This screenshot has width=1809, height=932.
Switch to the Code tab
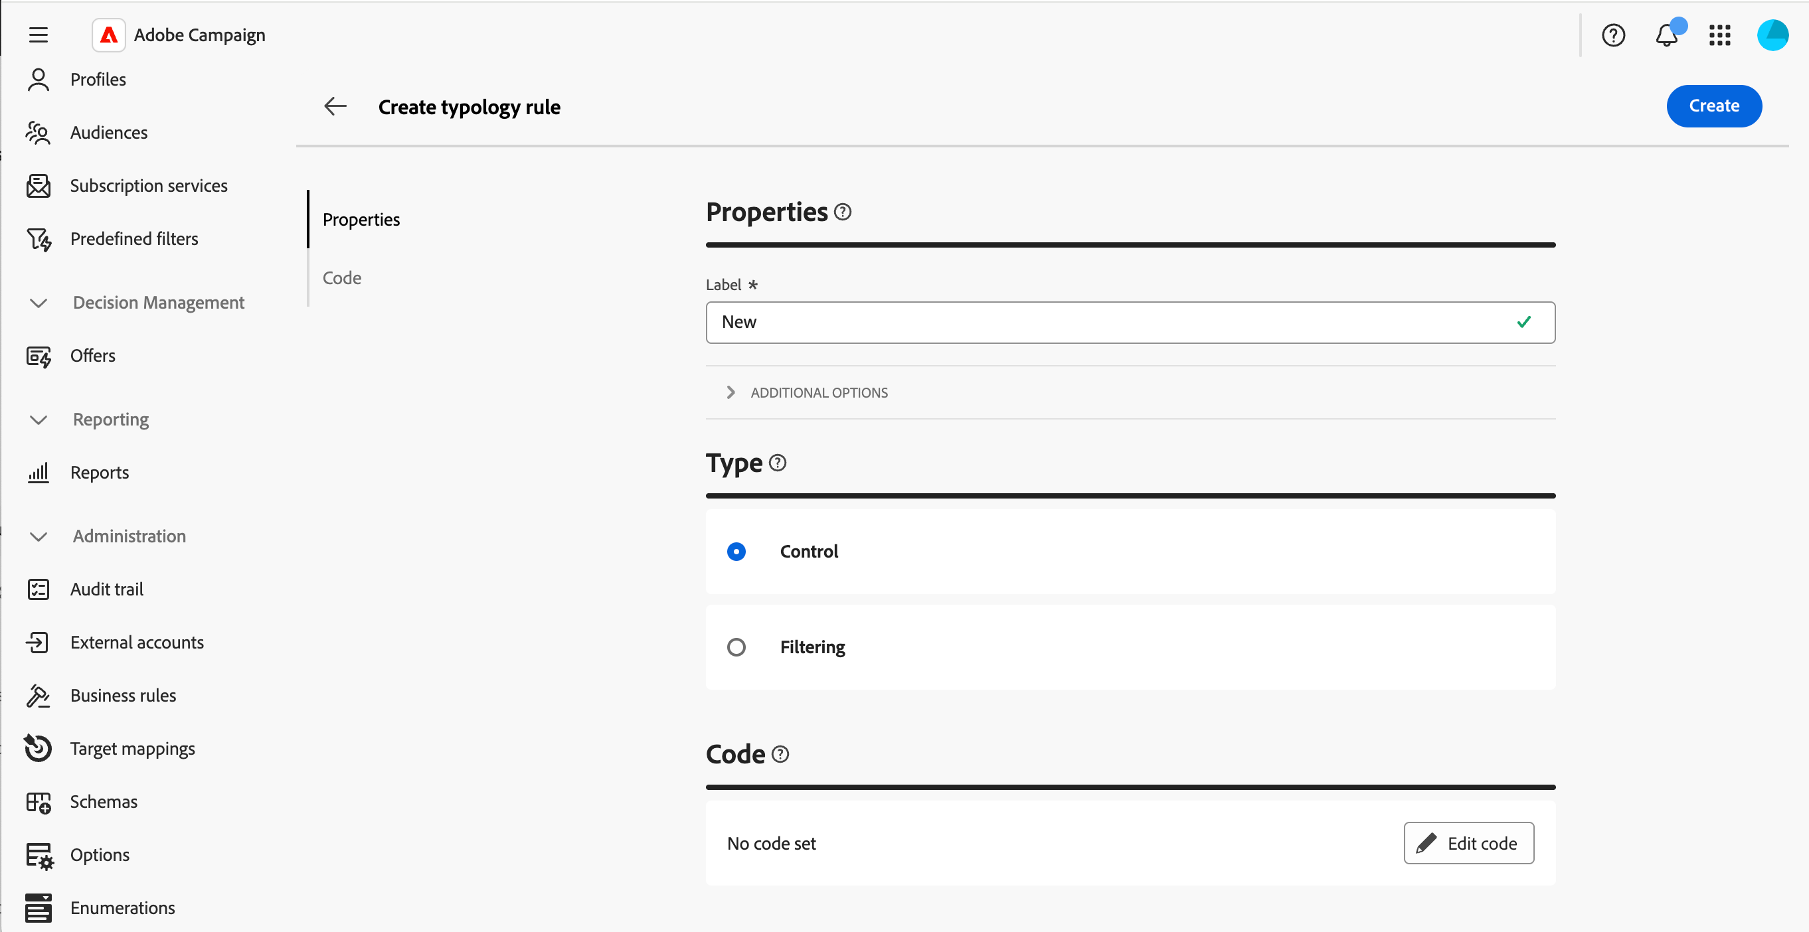[x=342, y=277]
